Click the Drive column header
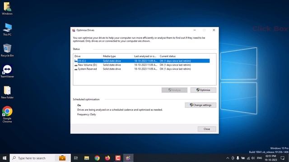 [88, 56]
